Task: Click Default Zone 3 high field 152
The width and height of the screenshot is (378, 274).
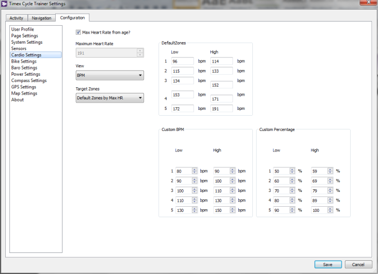Action: tap(221, 85)
